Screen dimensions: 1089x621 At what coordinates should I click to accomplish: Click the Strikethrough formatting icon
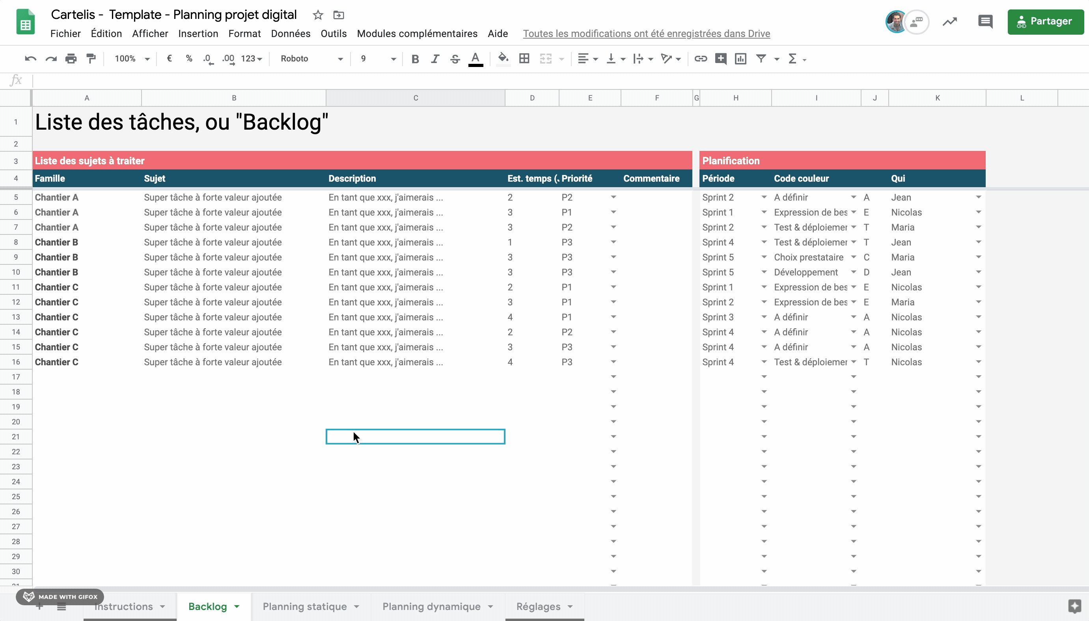click(x=455, y=58)
